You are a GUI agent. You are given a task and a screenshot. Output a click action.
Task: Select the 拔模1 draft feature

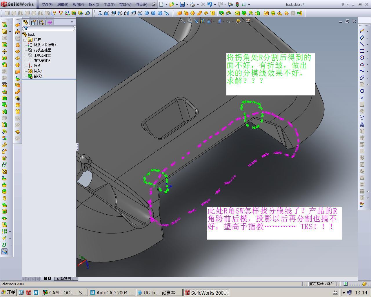(35, 76)
